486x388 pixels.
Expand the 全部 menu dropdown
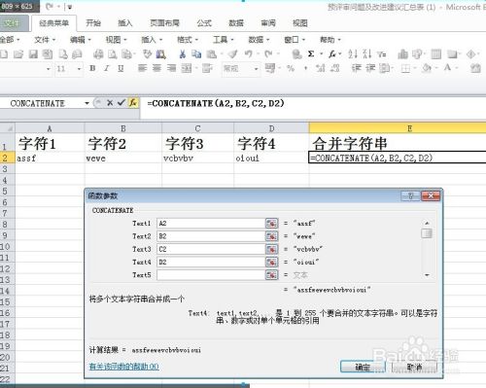click(10, 40)
